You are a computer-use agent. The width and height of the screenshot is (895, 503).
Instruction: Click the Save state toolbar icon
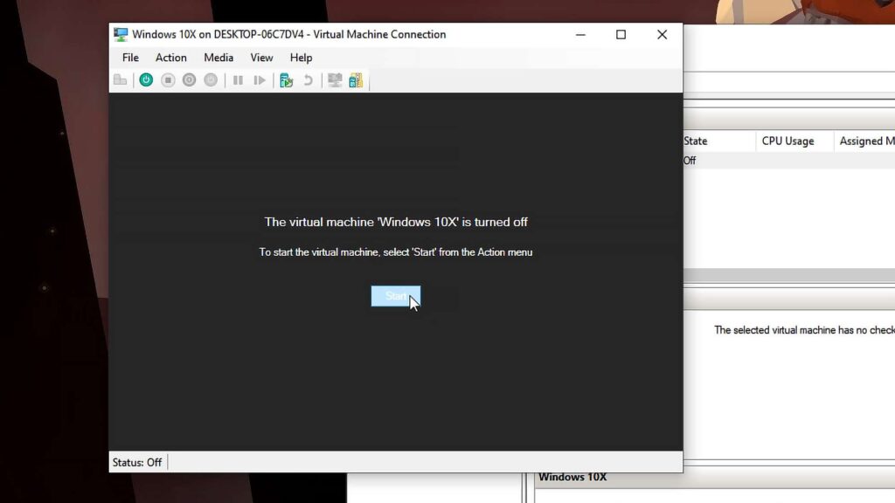coord(211,80)
